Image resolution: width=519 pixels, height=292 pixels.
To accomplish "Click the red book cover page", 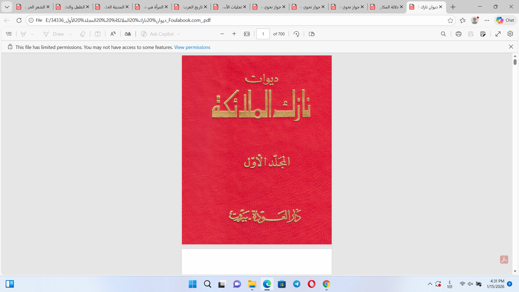I will pyautogui.click(x=257, y=150).
